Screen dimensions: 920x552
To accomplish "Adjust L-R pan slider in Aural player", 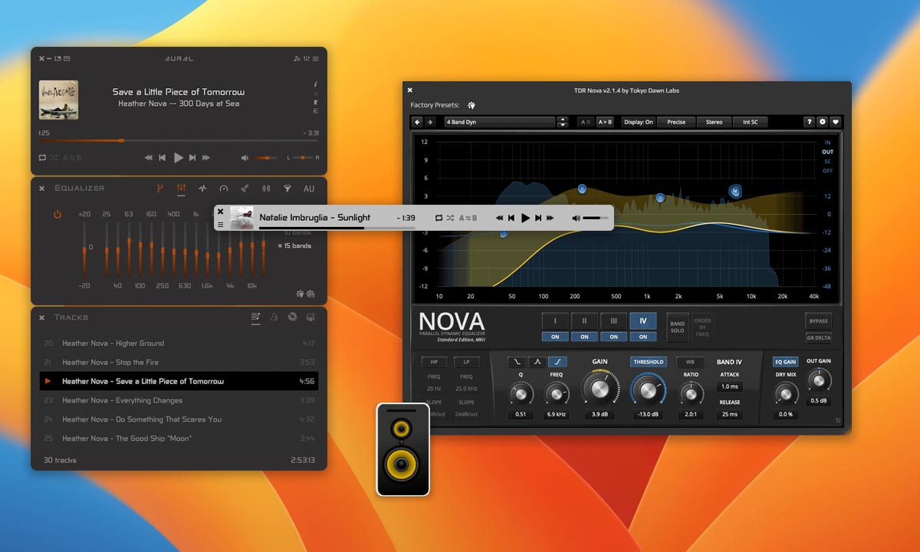I will coord(303,158).
